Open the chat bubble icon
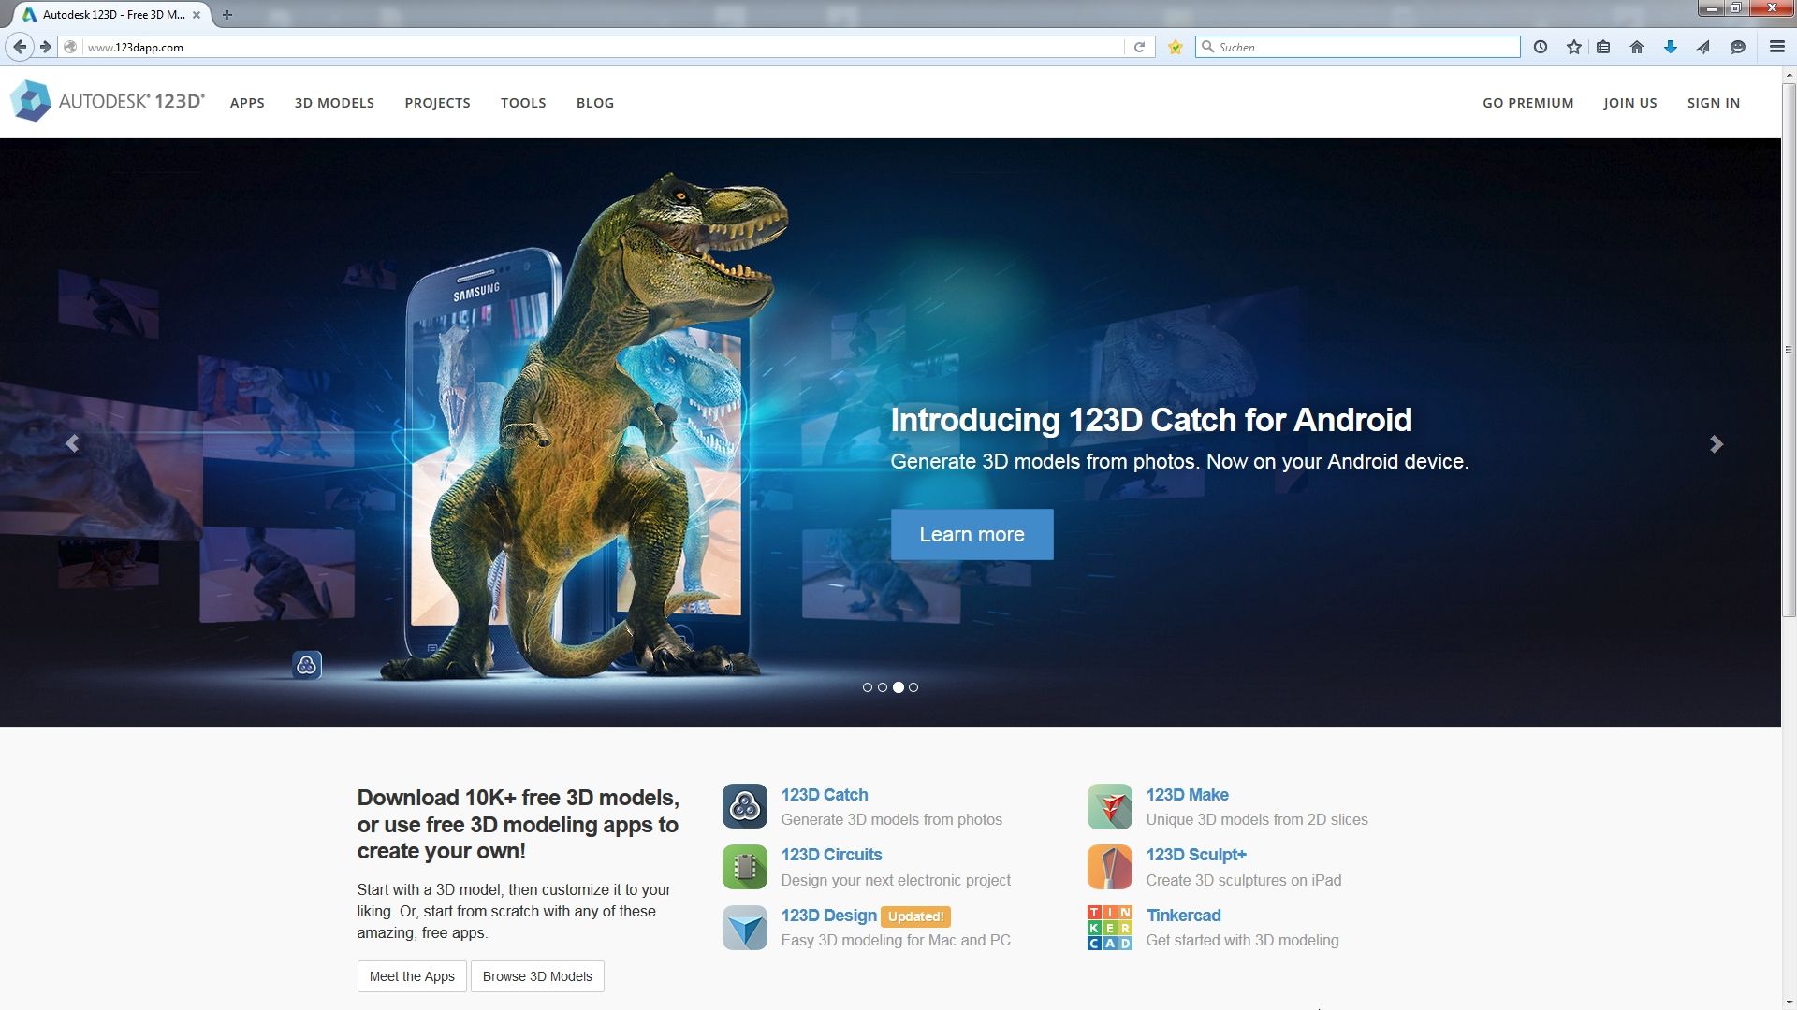Viewport: 1797px width, 1010px height. [x=1738, y=47]
